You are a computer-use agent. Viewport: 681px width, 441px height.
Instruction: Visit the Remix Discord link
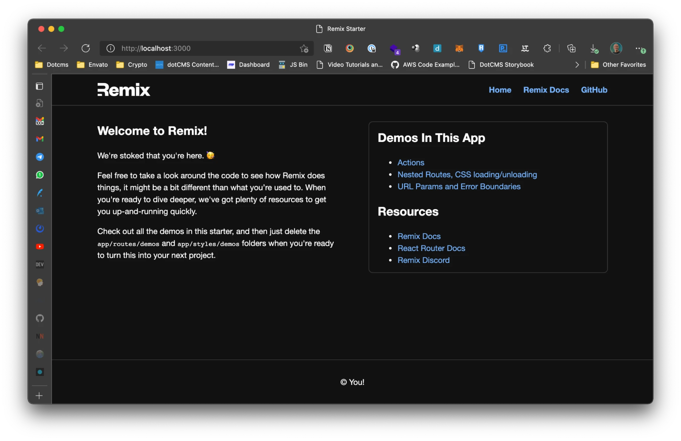pyautogui.click(x=423, y=260)
